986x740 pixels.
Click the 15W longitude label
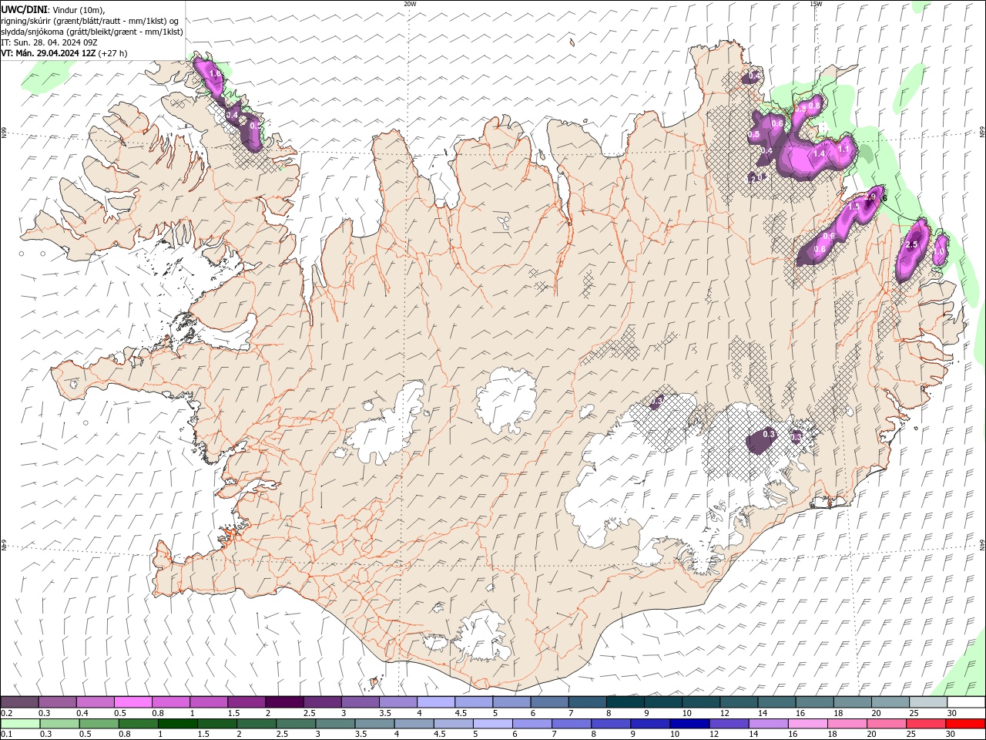pos(816,4)
